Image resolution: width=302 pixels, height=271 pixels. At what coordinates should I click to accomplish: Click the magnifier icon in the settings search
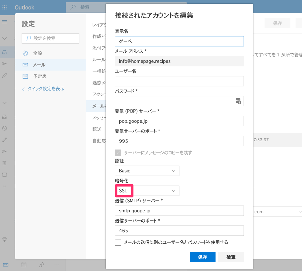[x=28, y=38]
